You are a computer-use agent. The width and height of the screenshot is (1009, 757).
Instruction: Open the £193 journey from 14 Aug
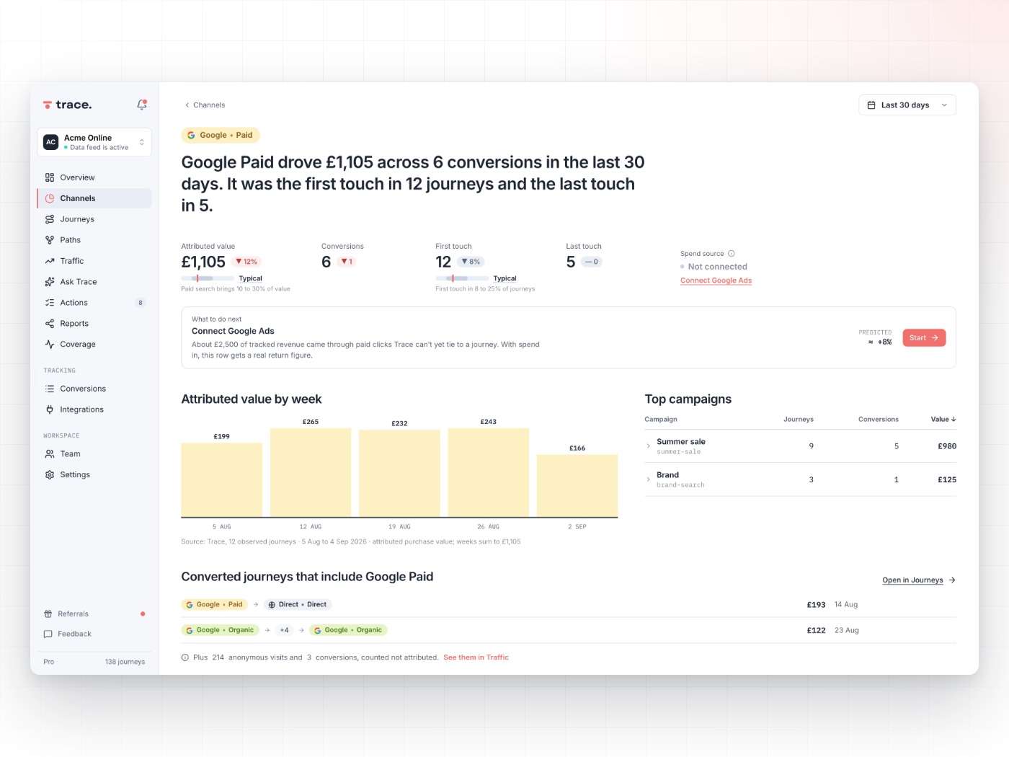tap(569, 605)
